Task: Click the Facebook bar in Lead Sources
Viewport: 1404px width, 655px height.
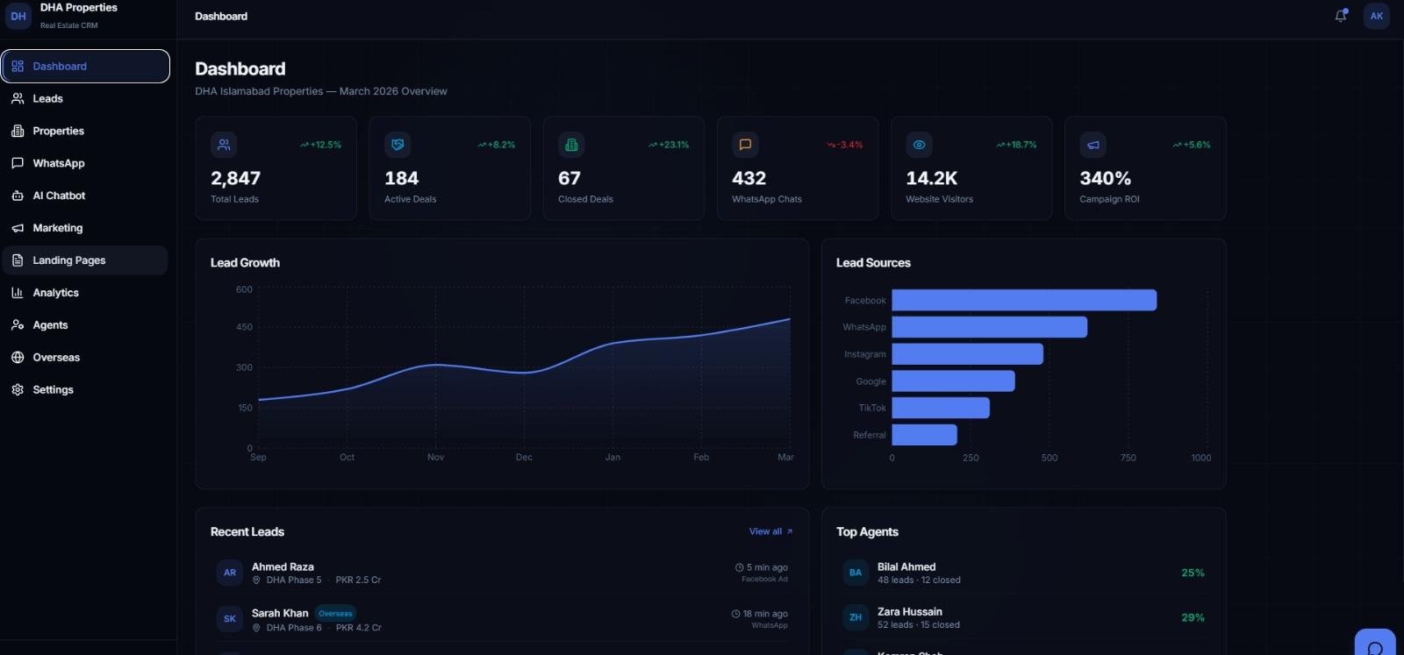Action: (x=1024, y=300)
